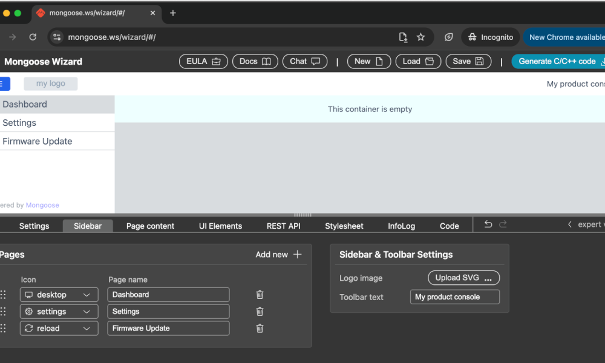The height and width of the screenshot is (363, 605).
Task: Click trash icon for Settings page row
Action: 260,312
